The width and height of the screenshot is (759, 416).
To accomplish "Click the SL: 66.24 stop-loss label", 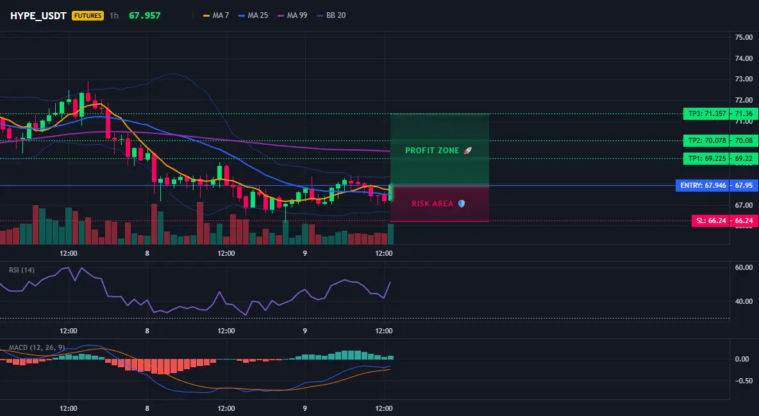I will [x=712, y=221].
